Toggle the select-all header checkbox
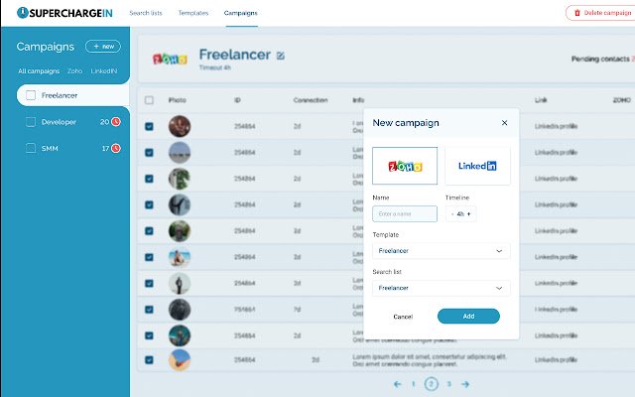This screenshot has width=635, height=397. click(149, 100)
